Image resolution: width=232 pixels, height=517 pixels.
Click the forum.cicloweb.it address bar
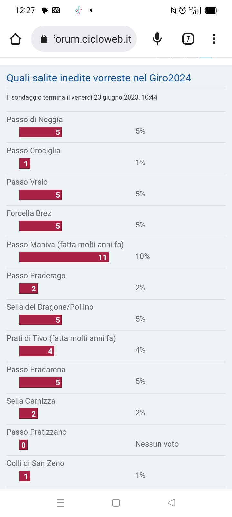(x=84, y=39)
